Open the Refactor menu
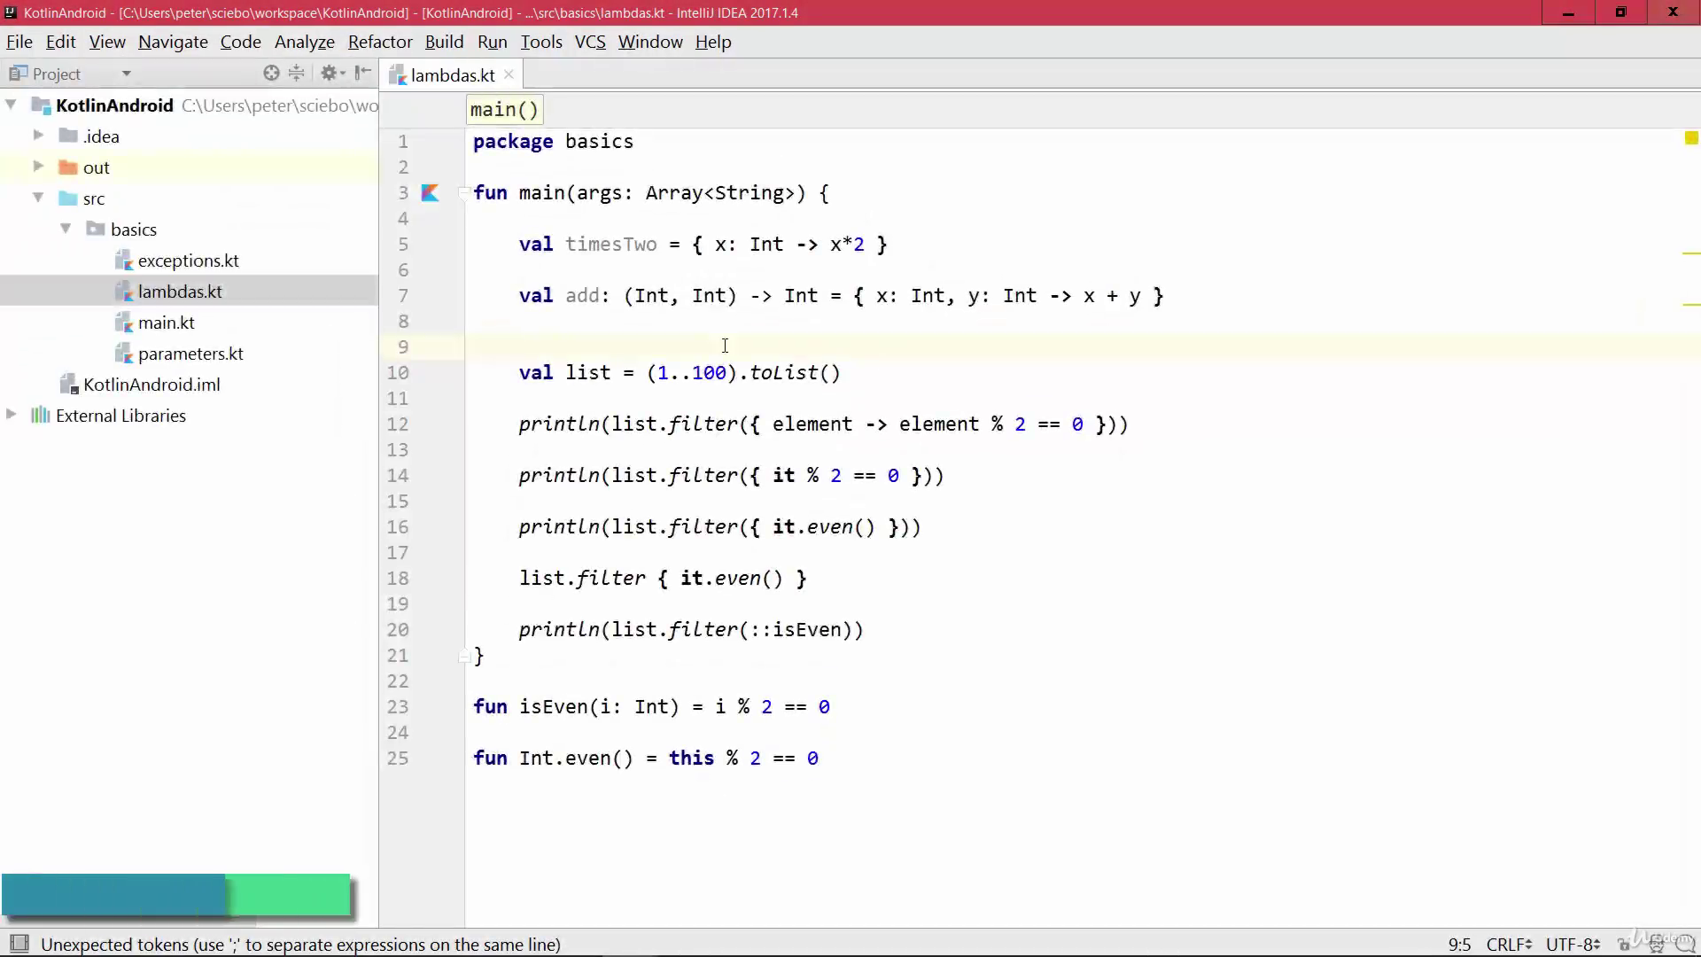The image size is (1701, 957). [x=380, y=42]
